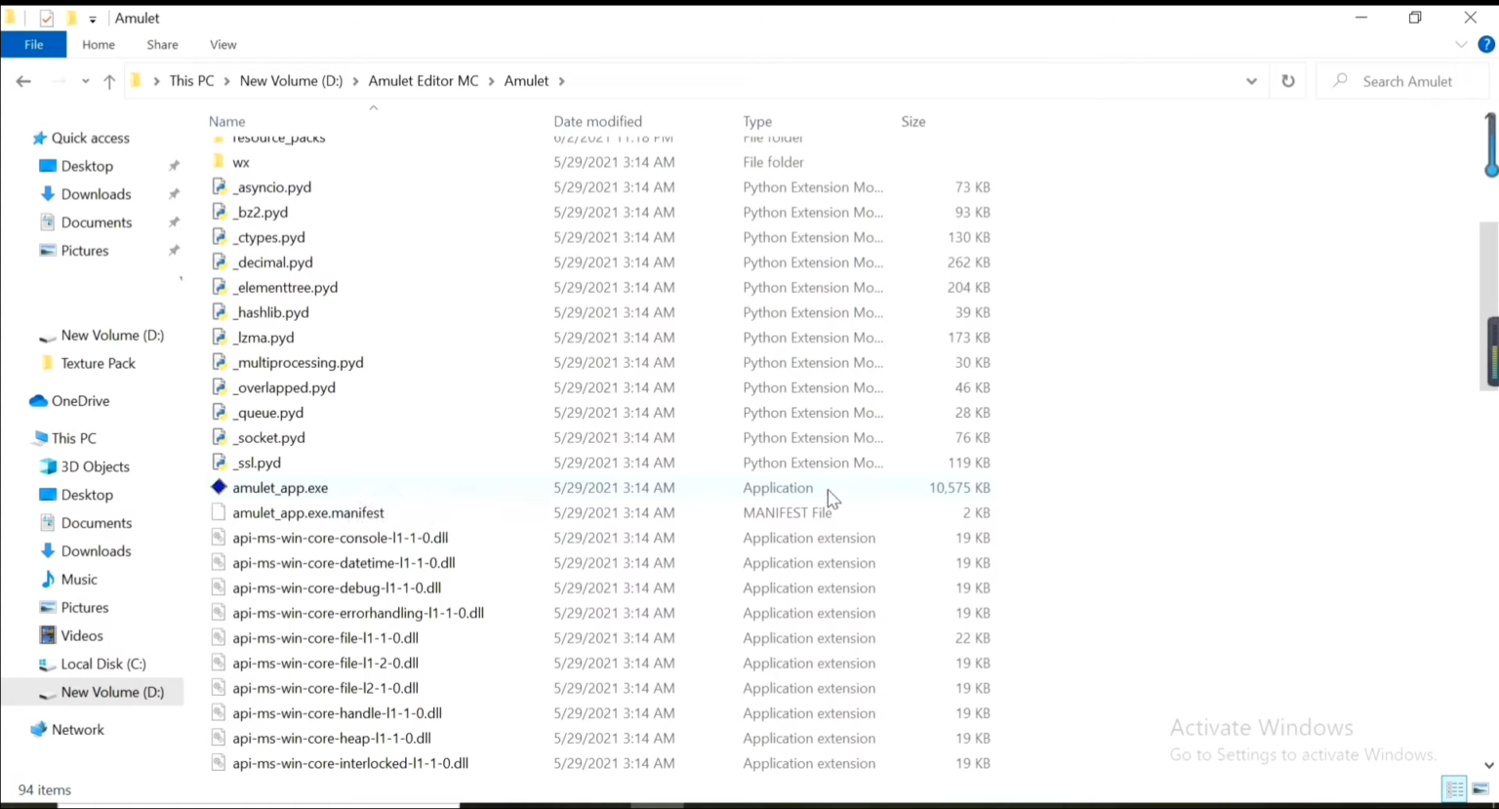The width and height of the screenshot is (1499, 809).
Task: Open the wx folder icon
Action: click(x=219, y=162)
